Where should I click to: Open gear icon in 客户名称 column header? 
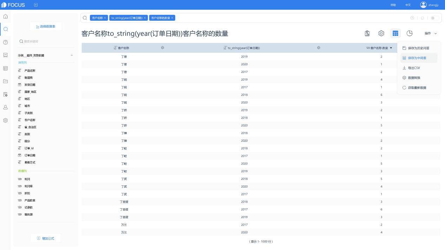tap(163, 48)
